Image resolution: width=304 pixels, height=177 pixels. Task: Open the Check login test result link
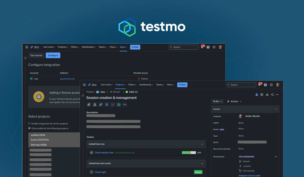point(100,172)
